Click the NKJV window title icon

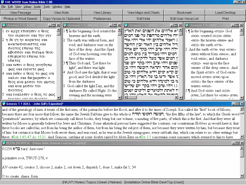[65, 25]
